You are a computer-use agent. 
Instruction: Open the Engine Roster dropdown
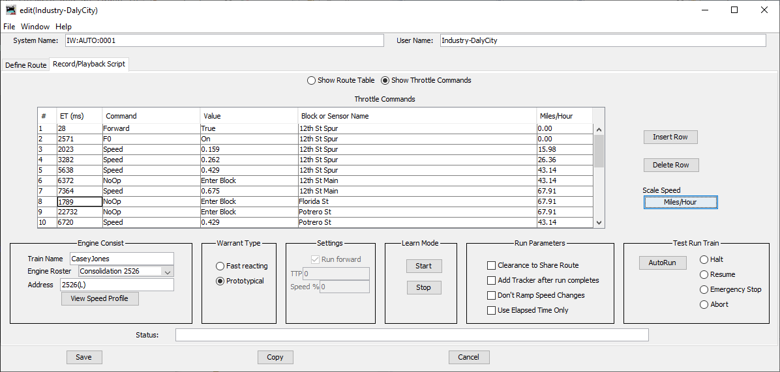167,271
